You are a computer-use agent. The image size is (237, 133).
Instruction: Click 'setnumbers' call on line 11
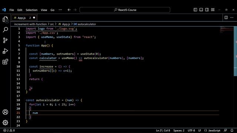41,71
